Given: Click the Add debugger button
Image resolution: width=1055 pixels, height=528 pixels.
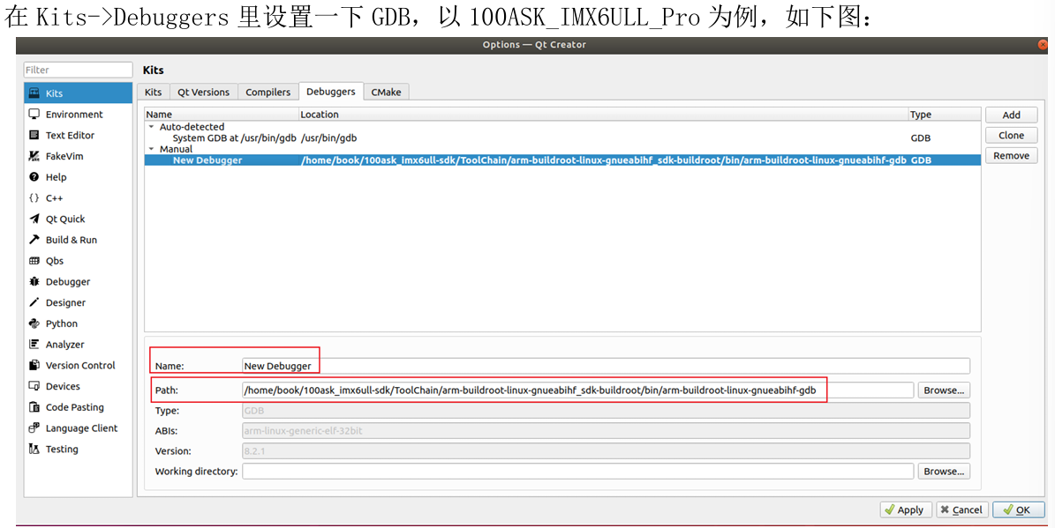Looking at the screenshot, I should click(1011, 115).
